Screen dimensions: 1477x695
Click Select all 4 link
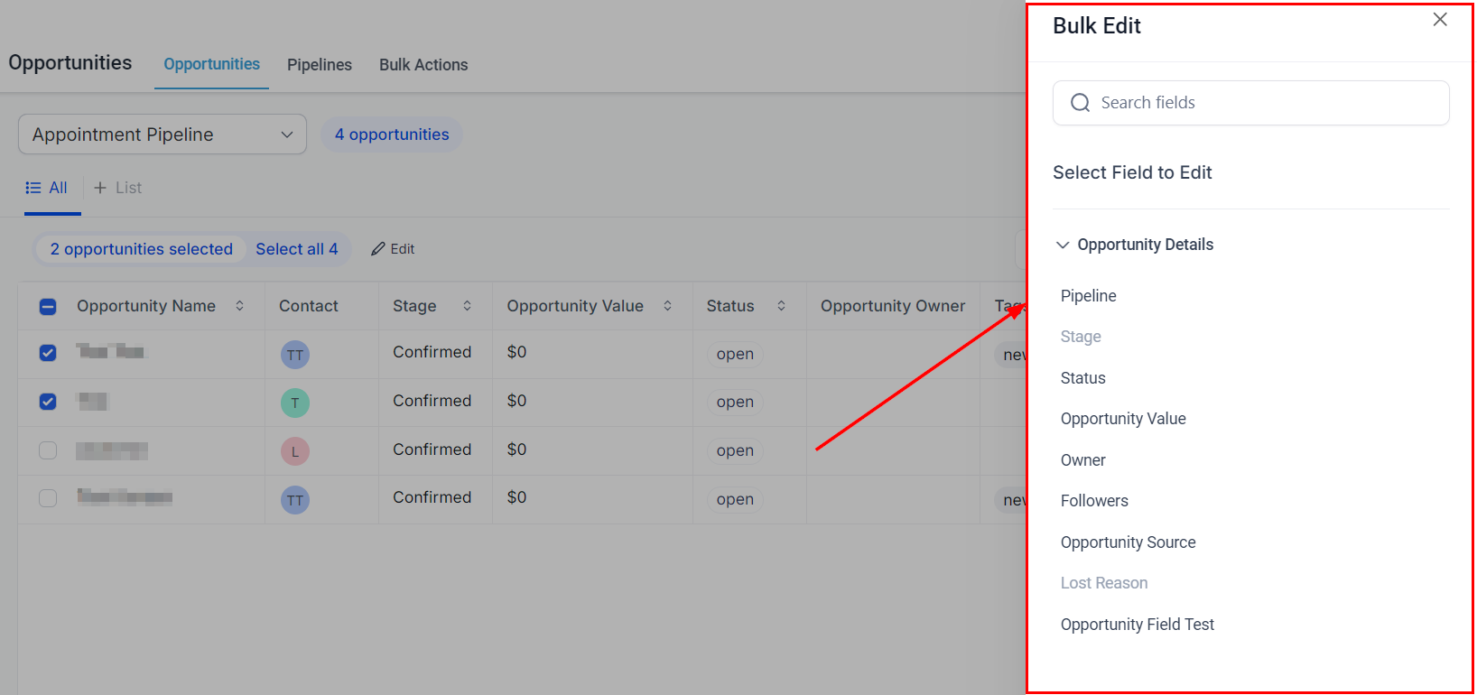(x=296, y=249)
